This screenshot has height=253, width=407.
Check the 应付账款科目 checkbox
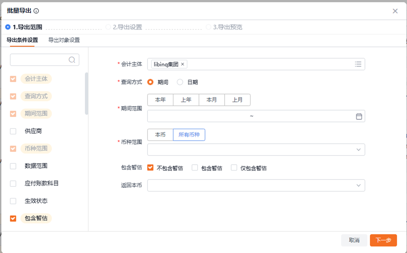(13, 183)
